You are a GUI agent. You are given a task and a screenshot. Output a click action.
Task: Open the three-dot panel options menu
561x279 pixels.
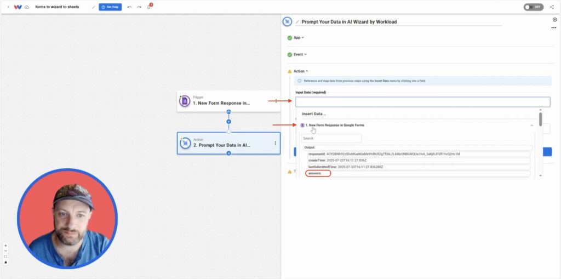(554, 27)
